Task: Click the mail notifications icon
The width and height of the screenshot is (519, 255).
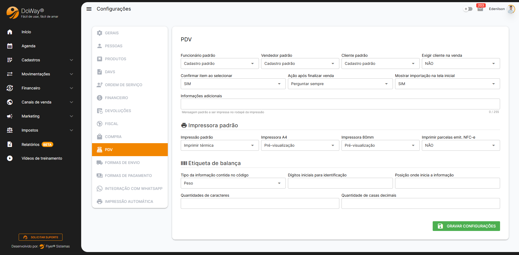Action: point(480,9)
